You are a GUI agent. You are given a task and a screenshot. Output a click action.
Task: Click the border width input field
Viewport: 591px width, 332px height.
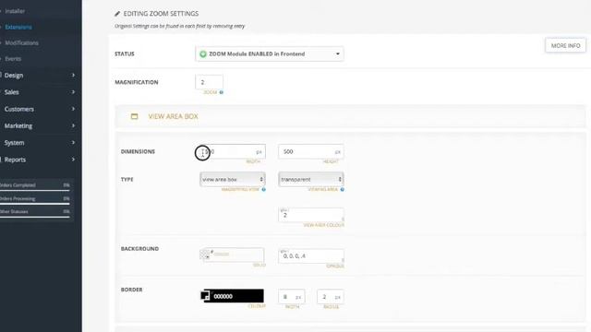click(292, 297)
